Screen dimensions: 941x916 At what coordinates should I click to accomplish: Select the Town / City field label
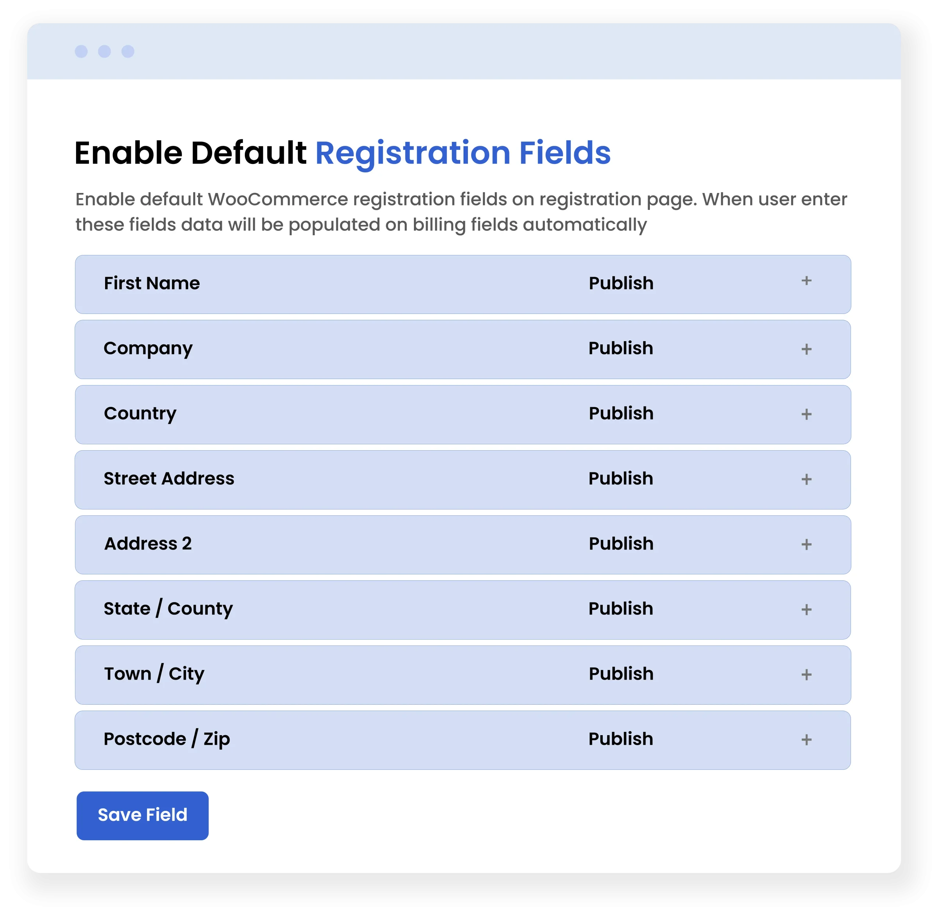click(154, 673)
